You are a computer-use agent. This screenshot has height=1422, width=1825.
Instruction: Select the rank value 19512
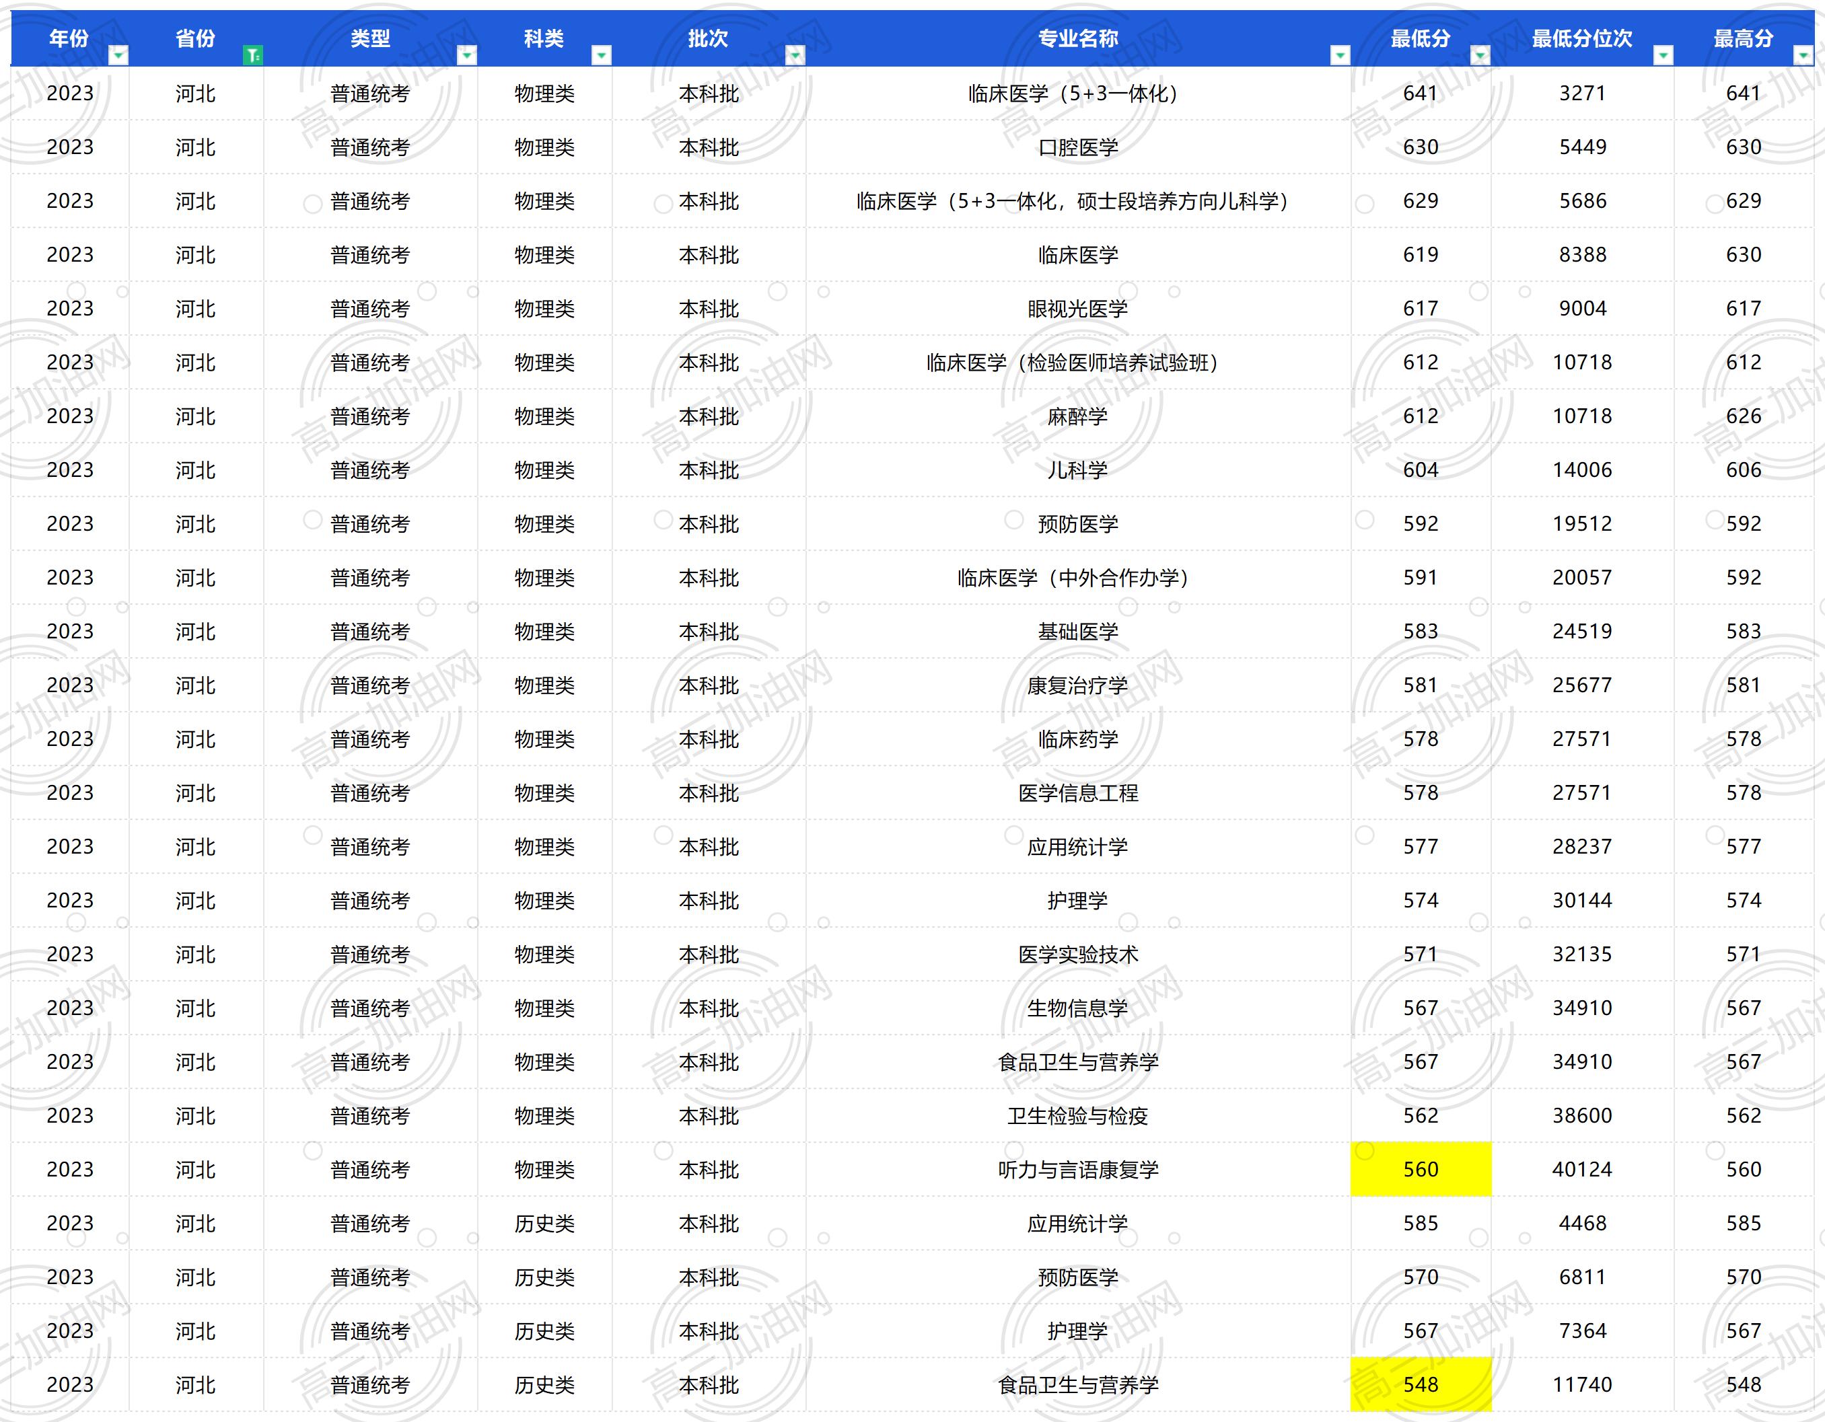(x=1583, y=524)
